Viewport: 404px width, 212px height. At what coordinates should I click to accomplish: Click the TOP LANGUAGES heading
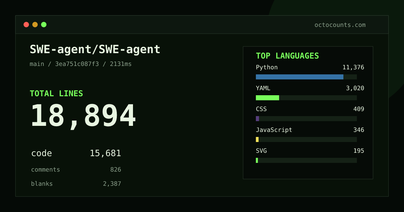point(287,56)
